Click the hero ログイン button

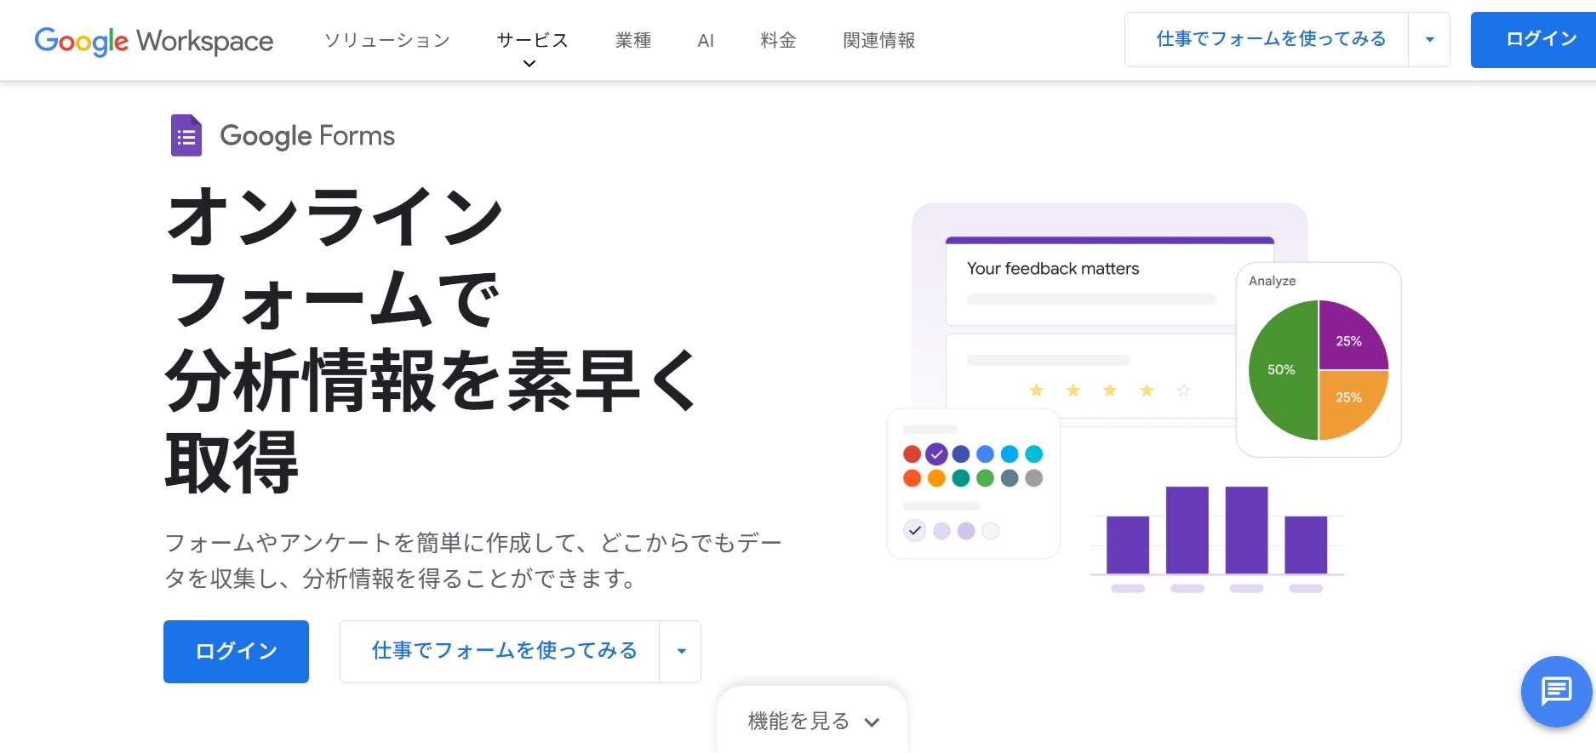click(236, 652)
